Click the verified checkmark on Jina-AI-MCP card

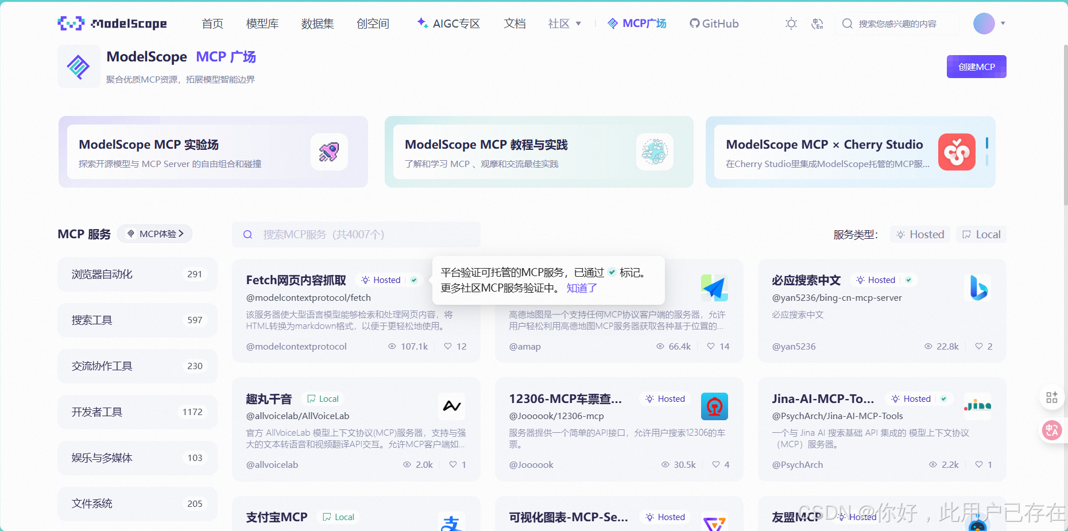point(944,399)
